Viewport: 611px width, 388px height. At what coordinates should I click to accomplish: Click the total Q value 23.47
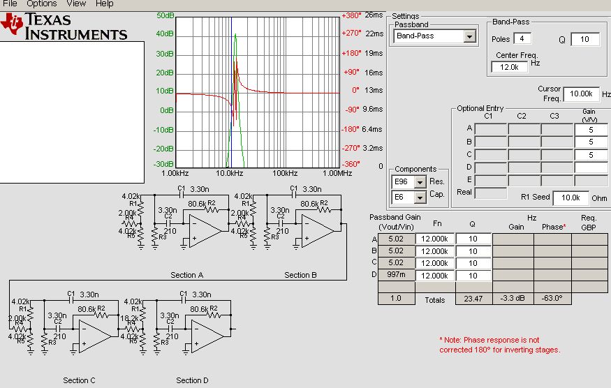[473, 299]
